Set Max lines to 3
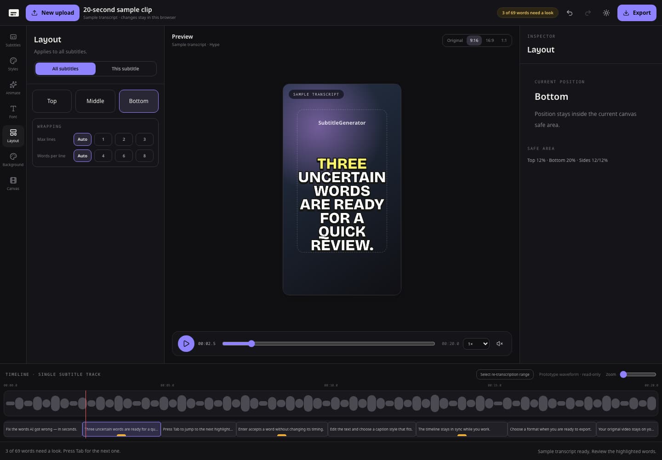Image resolution: width=662 pixels, height=460 pixels. click(x=144, y=139)
